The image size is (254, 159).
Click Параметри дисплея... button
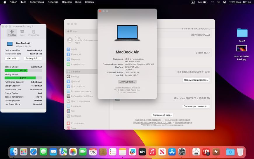point(196,80)
